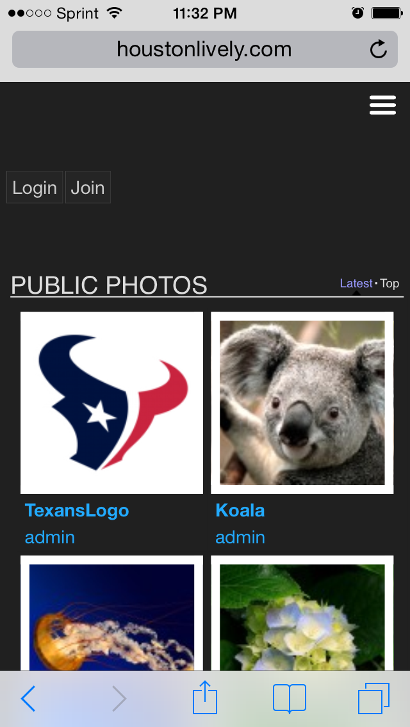410x727 pixels.
Task: Tap the Safari forward arrow
Action: (x=119, y=698)
